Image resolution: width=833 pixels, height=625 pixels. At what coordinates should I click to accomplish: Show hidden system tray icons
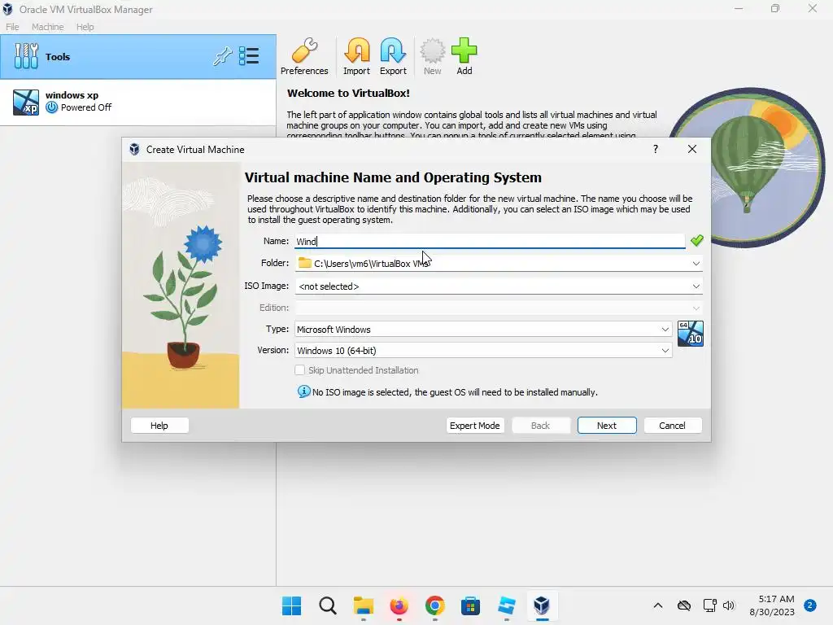[x=657, y=605]
